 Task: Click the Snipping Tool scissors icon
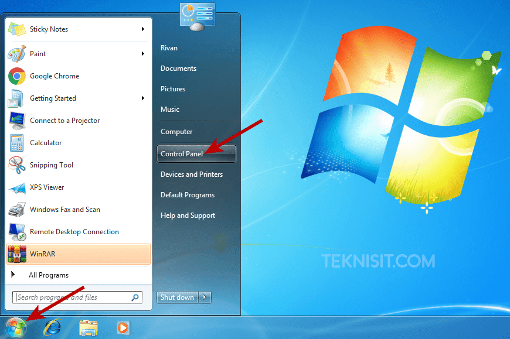(x=17, y=165)
